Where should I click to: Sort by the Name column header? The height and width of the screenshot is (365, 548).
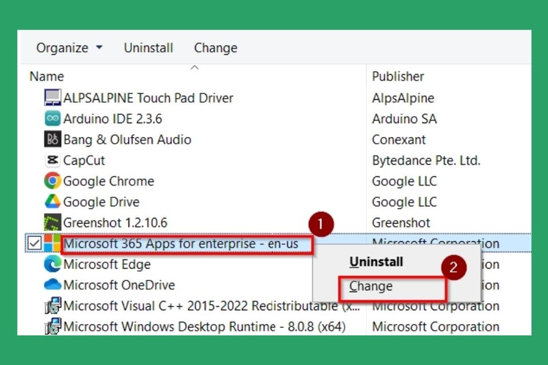(x=47, y=76)
